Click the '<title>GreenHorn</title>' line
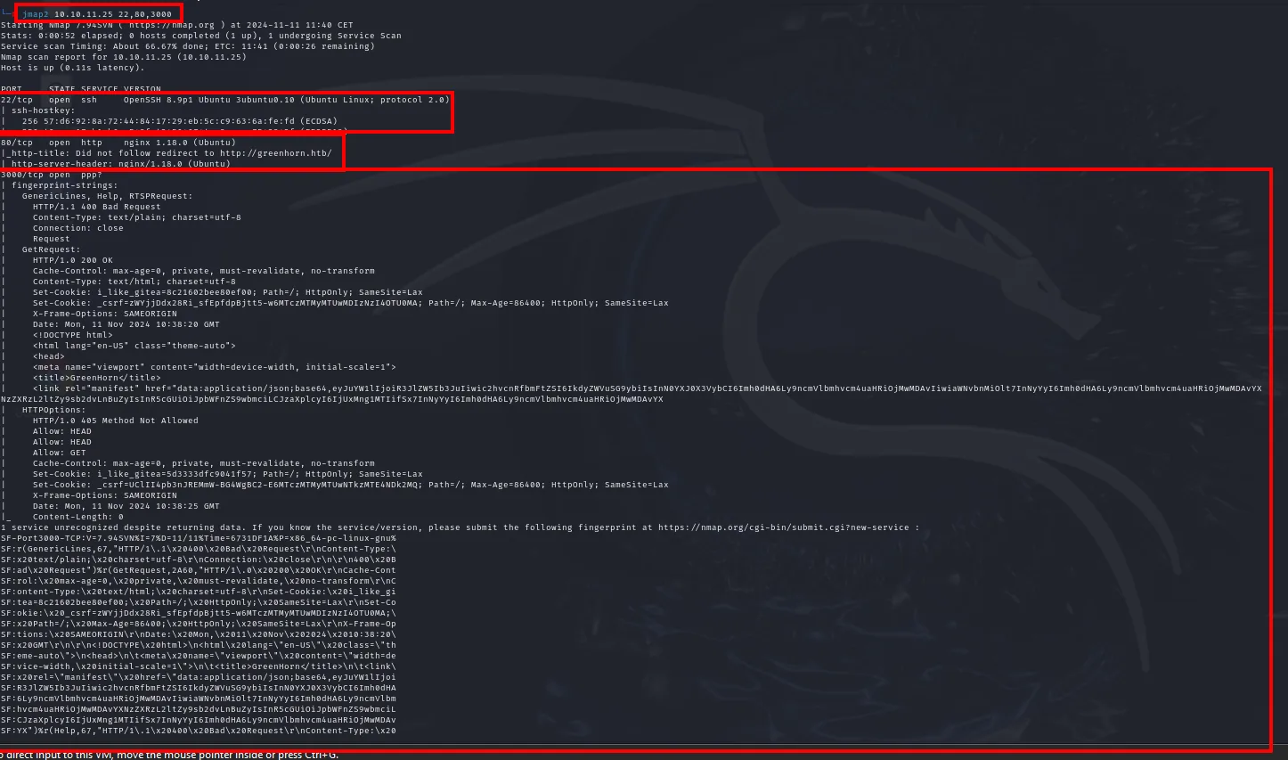Viewport: 1288px width, 760px height. pos(97,378)
